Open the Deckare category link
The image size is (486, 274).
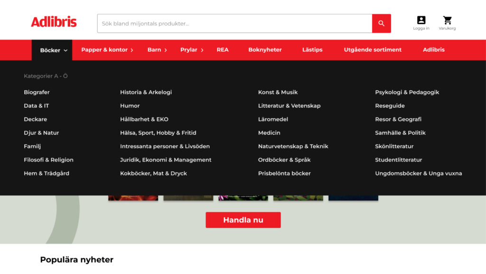[x=36, y=119]
